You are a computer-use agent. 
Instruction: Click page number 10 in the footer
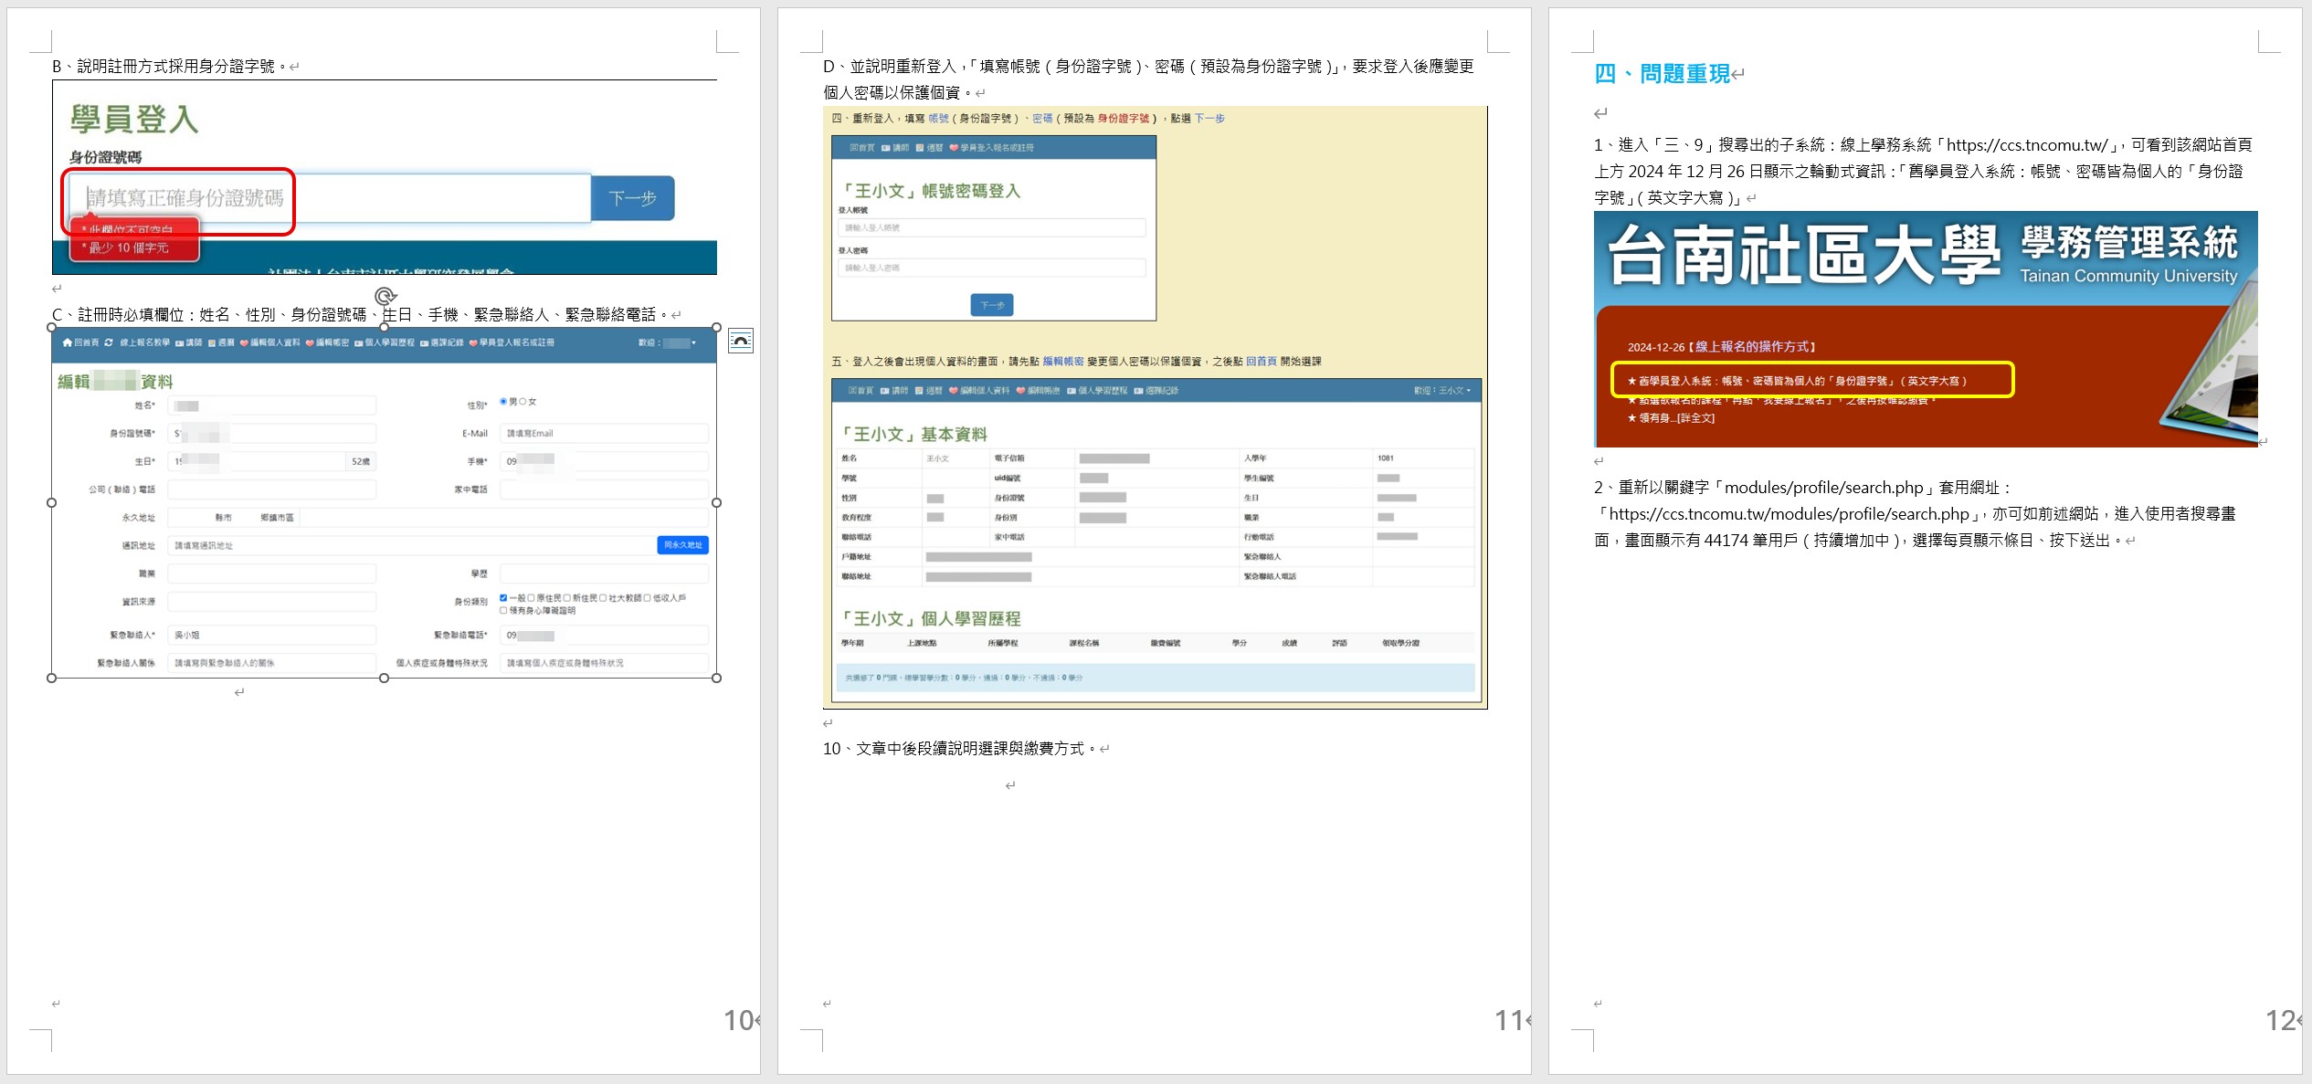point(739,1020)
